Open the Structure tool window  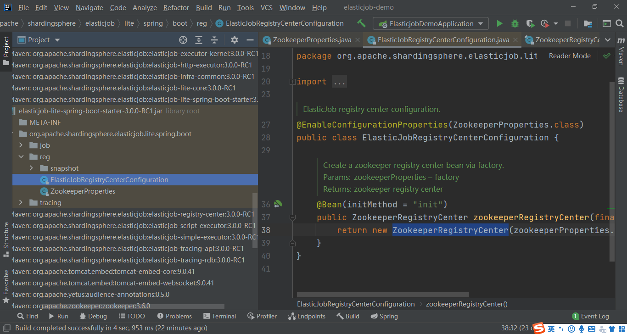click(x=6, y=239)
